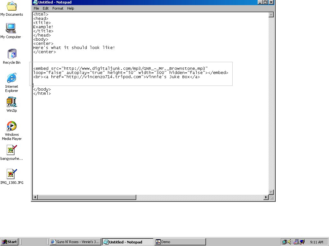Close the Notepad window
The image size is (329, 246).
[x=271, y=2]
